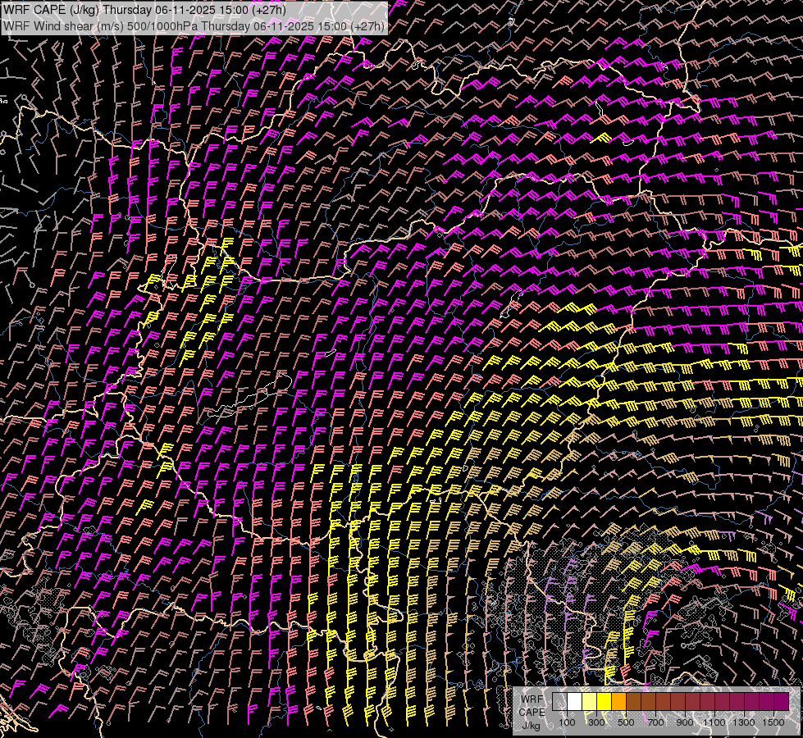Viewport: 803px width, 738px height.
Task: Pick the first brown swatch right of orange
Action: coord(633,702)
